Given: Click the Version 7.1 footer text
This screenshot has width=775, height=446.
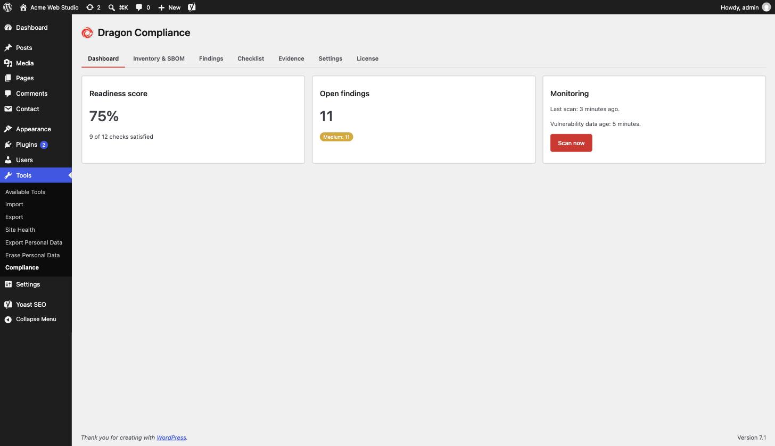Looking at the screenshot, I should [752, 437].
